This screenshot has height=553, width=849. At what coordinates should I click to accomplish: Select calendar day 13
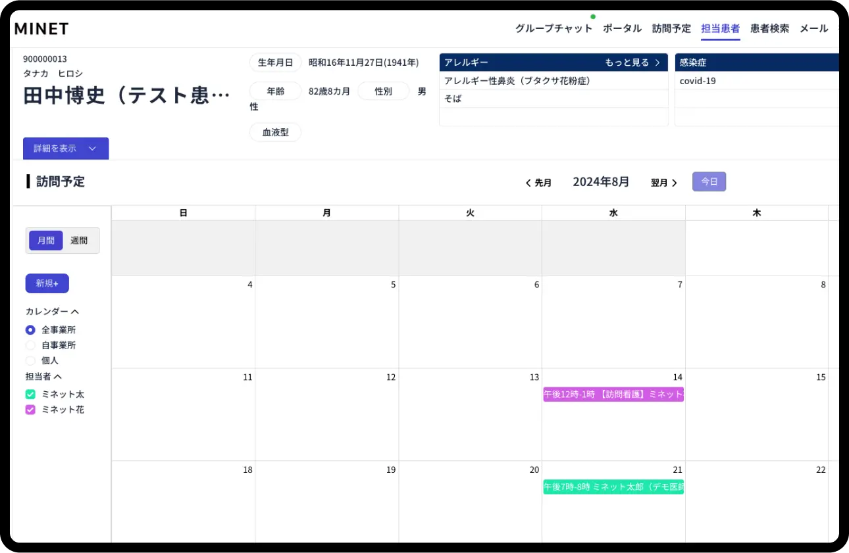tap(470, 415)
